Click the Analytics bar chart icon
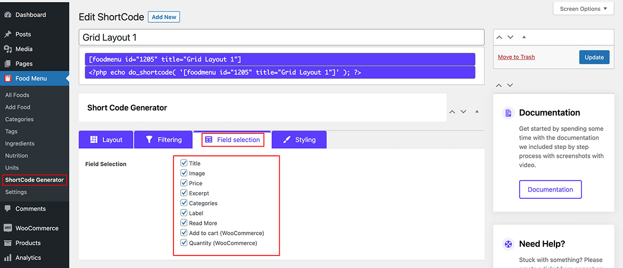The height and width of the screenshot is (268, 623). click(8, 258)
